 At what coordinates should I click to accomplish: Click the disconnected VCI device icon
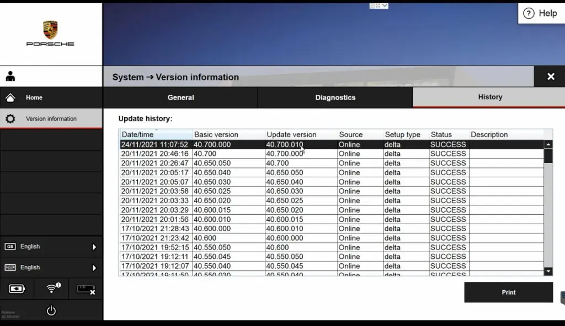[x=86, y=289]
